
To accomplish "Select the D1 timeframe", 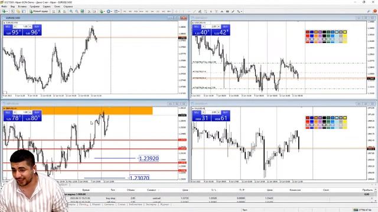I will coord(158,11).
